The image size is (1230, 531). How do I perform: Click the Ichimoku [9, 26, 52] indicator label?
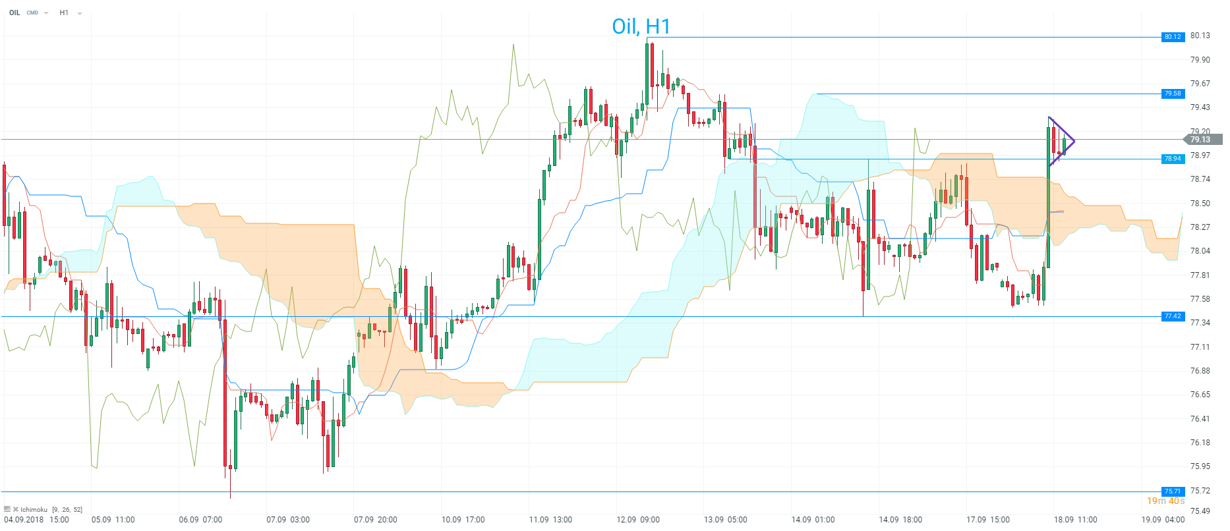click(51, 509)
